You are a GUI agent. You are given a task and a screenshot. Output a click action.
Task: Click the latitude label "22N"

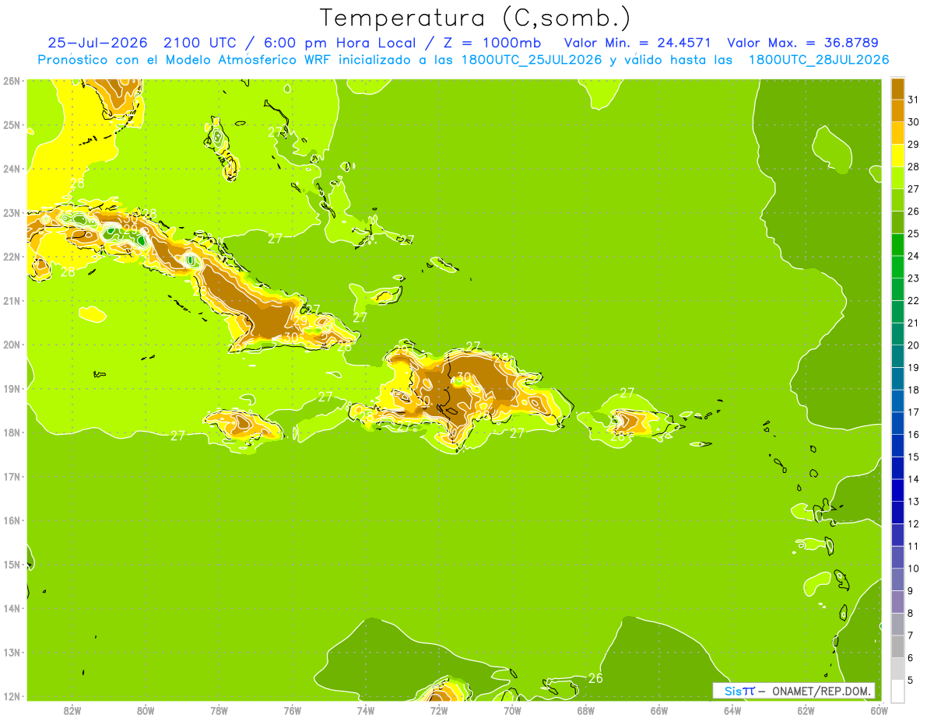click(11, 257)
